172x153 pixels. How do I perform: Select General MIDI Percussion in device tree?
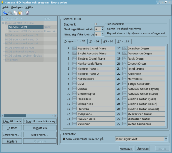(x=26, y=31)
